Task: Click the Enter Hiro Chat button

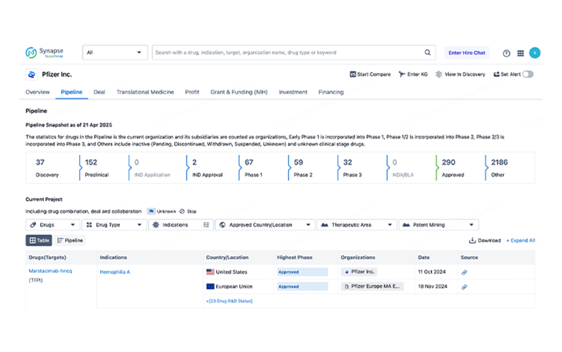Action: [x=467, y=53]
